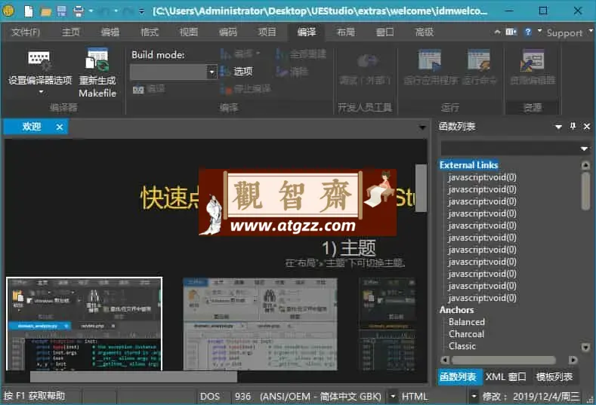Viewport: 596px width, 405px height.
Task: Click the print icon in the quick access bar
Action: point(79,11)
